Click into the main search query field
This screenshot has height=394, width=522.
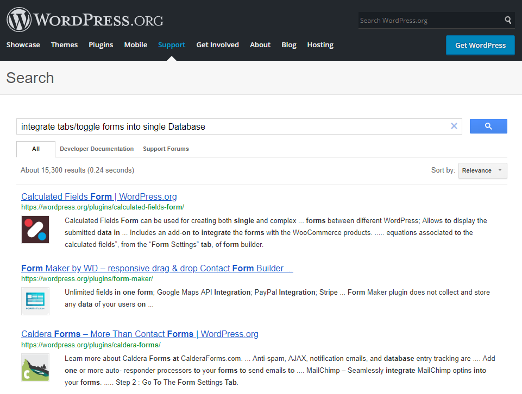(x=233, y=126)
